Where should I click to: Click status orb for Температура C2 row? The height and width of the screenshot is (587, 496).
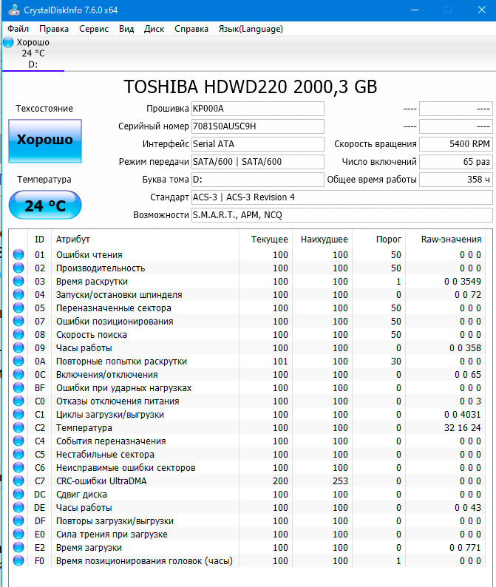pyautogui.click(x=18, y=427)
